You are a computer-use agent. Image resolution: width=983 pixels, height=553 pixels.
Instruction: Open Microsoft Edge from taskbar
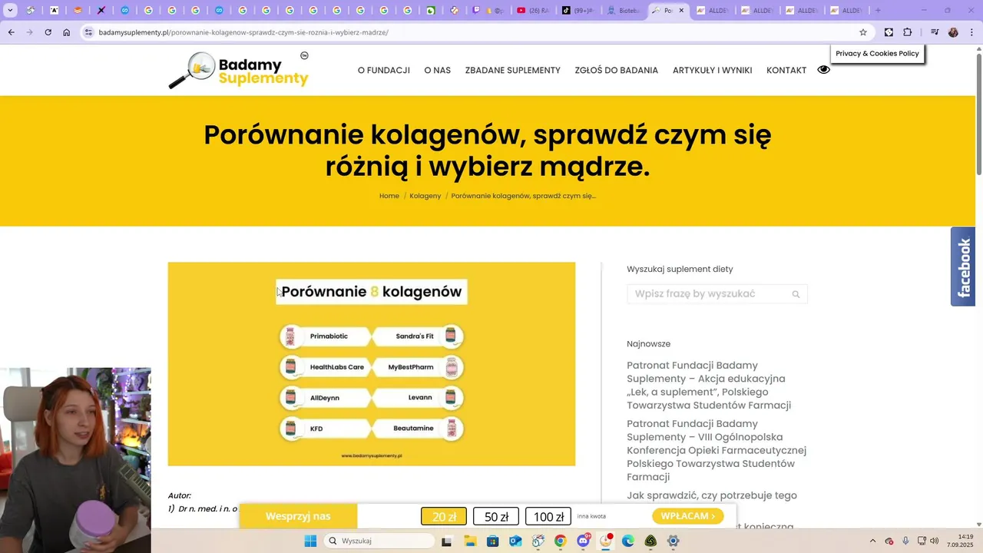[628, 541]
